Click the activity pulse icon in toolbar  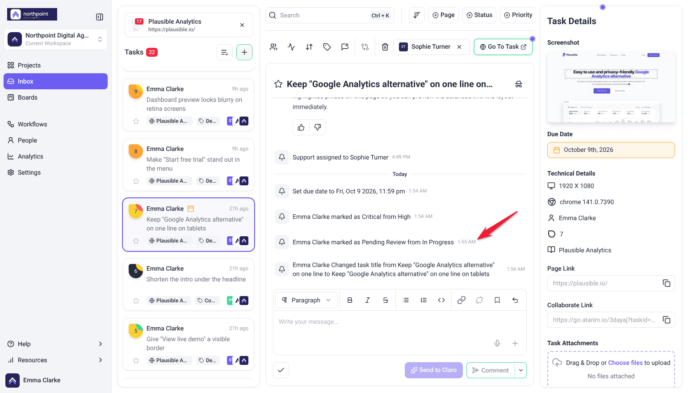pyautogui.click(x=291, y=47)
